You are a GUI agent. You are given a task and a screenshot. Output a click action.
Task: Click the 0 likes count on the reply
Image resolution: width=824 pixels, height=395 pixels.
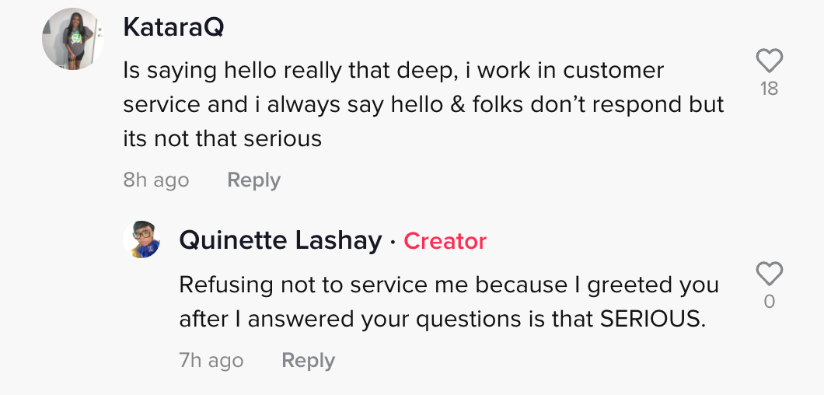770,302
